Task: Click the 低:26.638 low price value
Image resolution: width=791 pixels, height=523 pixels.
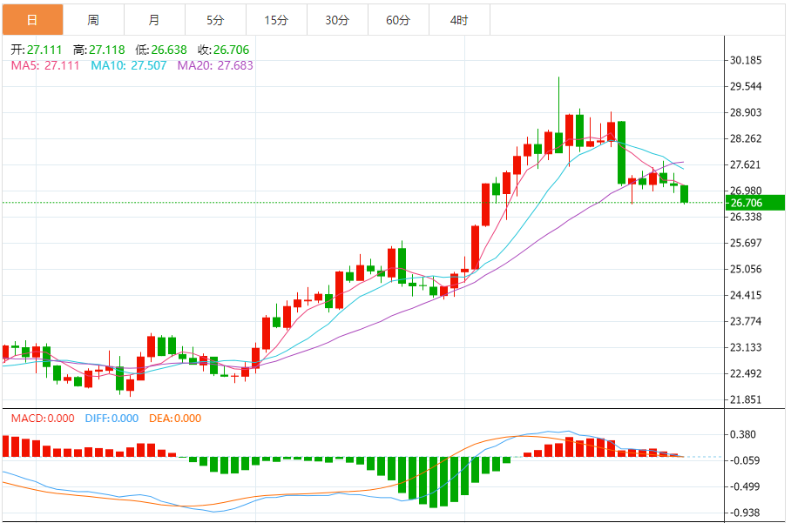Action: 161,50
